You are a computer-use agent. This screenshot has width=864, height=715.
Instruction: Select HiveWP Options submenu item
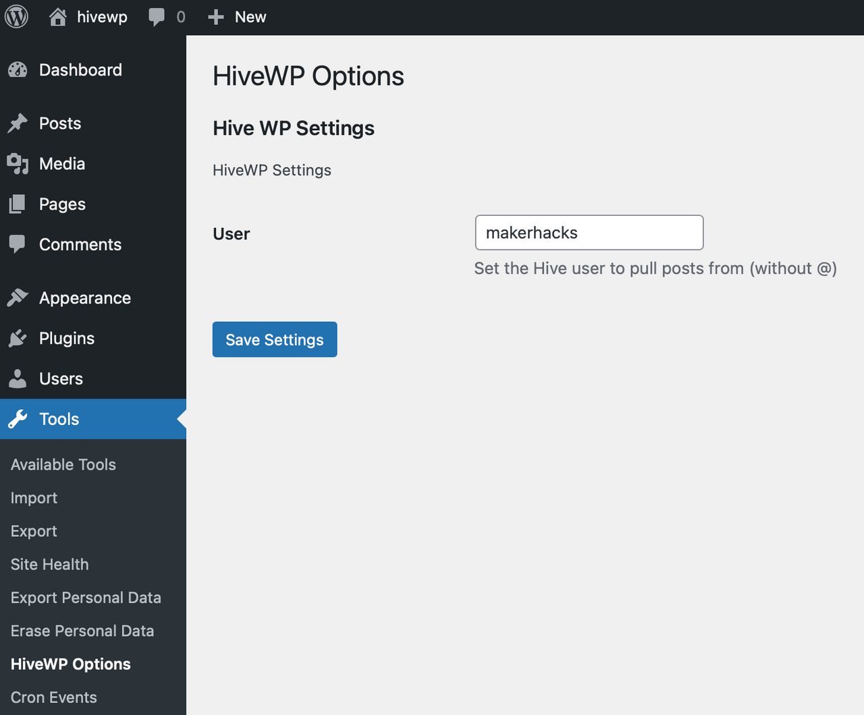pyautogui.click(x=71, y=664)
